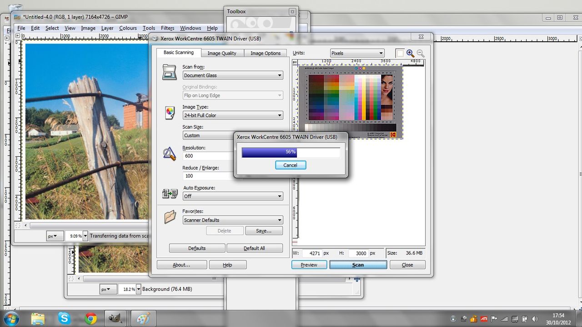Click the GIMP icon in the window title bar
The width and height of the screenshot is (582, 327).
(17, 17)
